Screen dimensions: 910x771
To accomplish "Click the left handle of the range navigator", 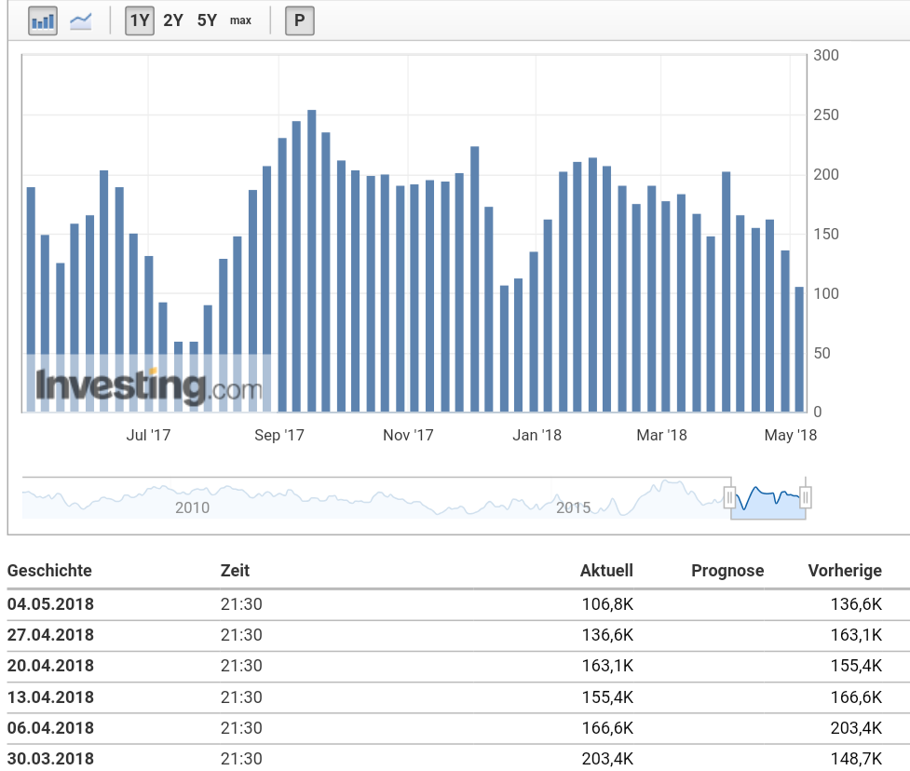I will (729, 498).
